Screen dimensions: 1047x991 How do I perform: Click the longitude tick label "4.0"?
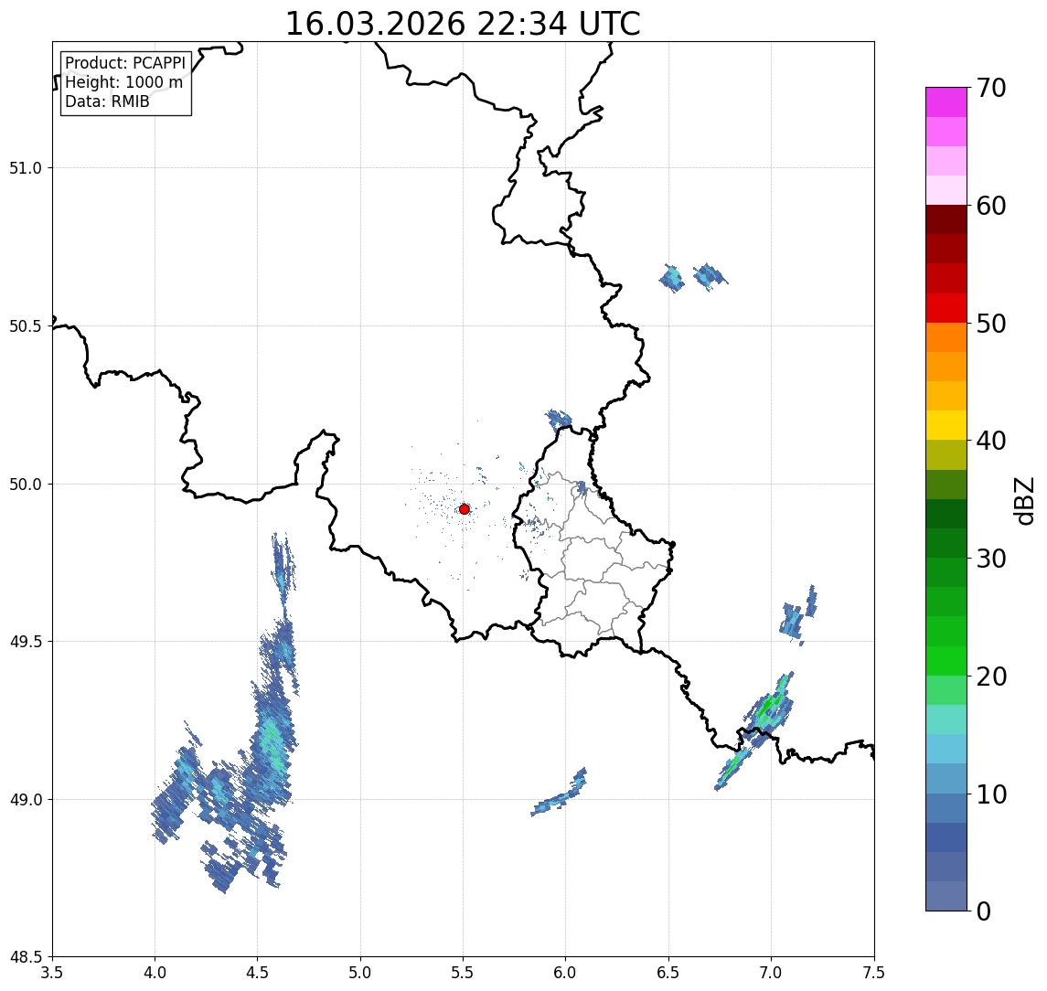pyautogui.click(x=155, y=973)
